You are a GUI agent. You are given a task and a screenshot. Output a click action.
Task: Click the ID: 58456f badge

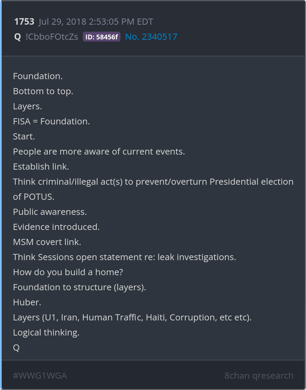click(x=101, y=37)
